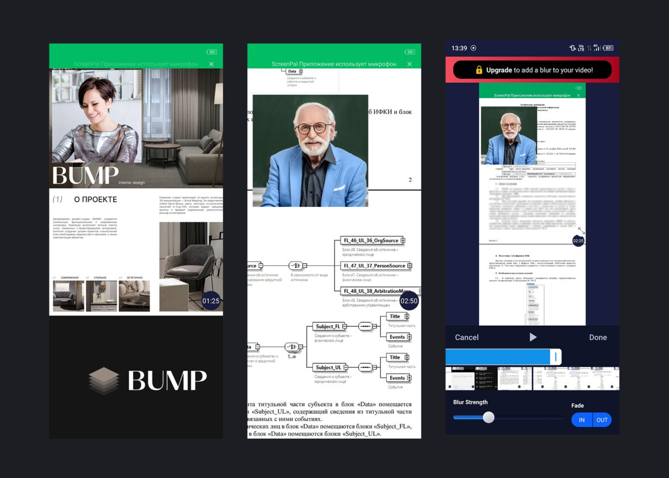Click the sequence connector after Subject_UL
The width and height of the screenshot is (669, 478).
(365, 368)
